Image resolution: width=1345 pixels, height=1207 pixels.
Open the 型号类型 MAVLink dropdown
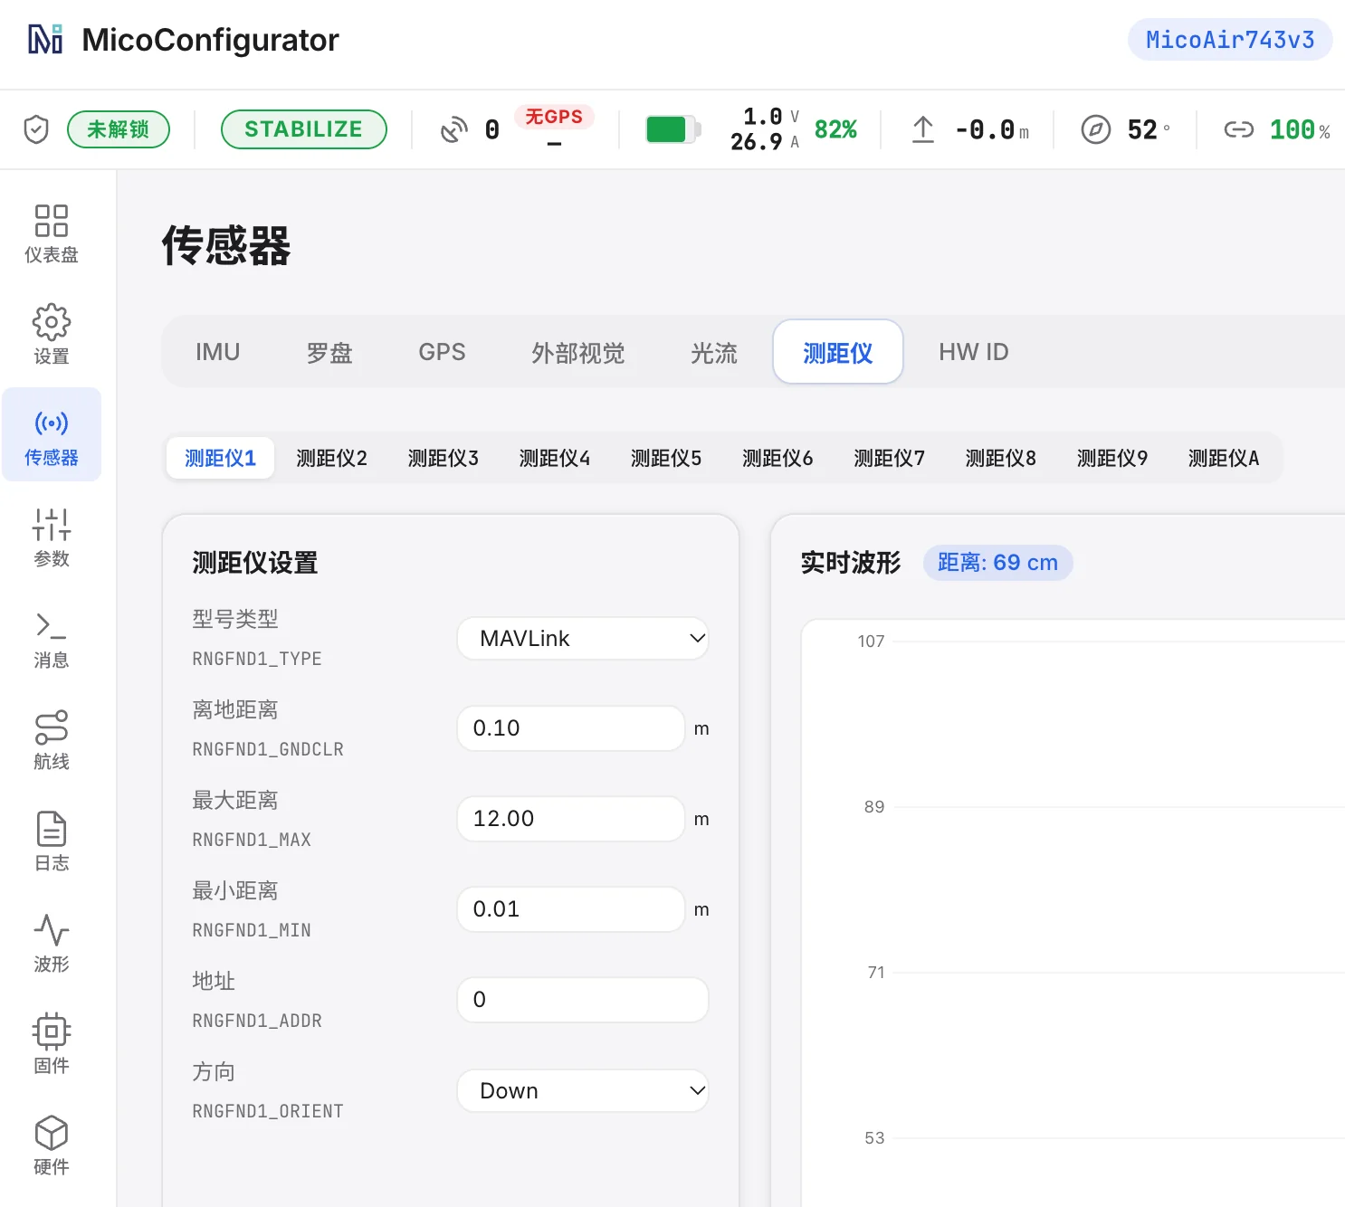[583, 639]
